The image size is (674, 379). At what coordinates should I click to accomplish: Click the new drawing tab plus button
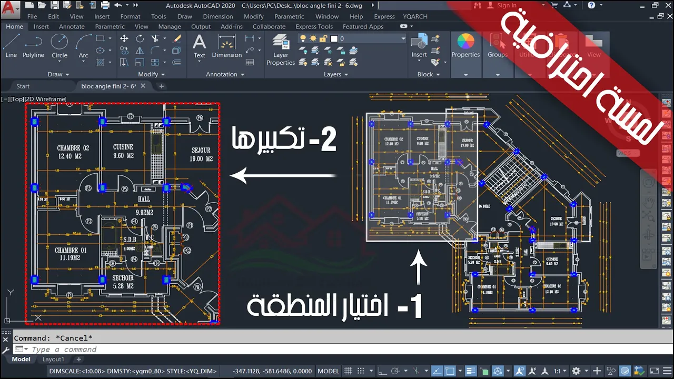pos(162,86)
